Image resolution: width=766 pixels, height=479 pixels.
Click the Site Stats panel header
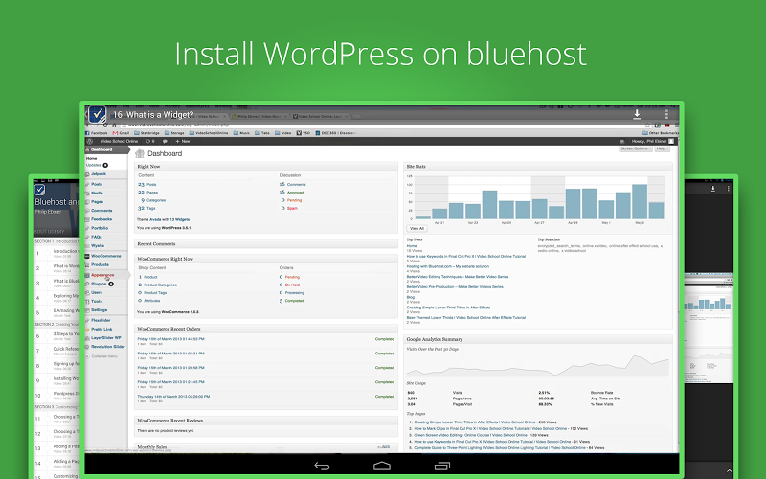click(538, 167)
